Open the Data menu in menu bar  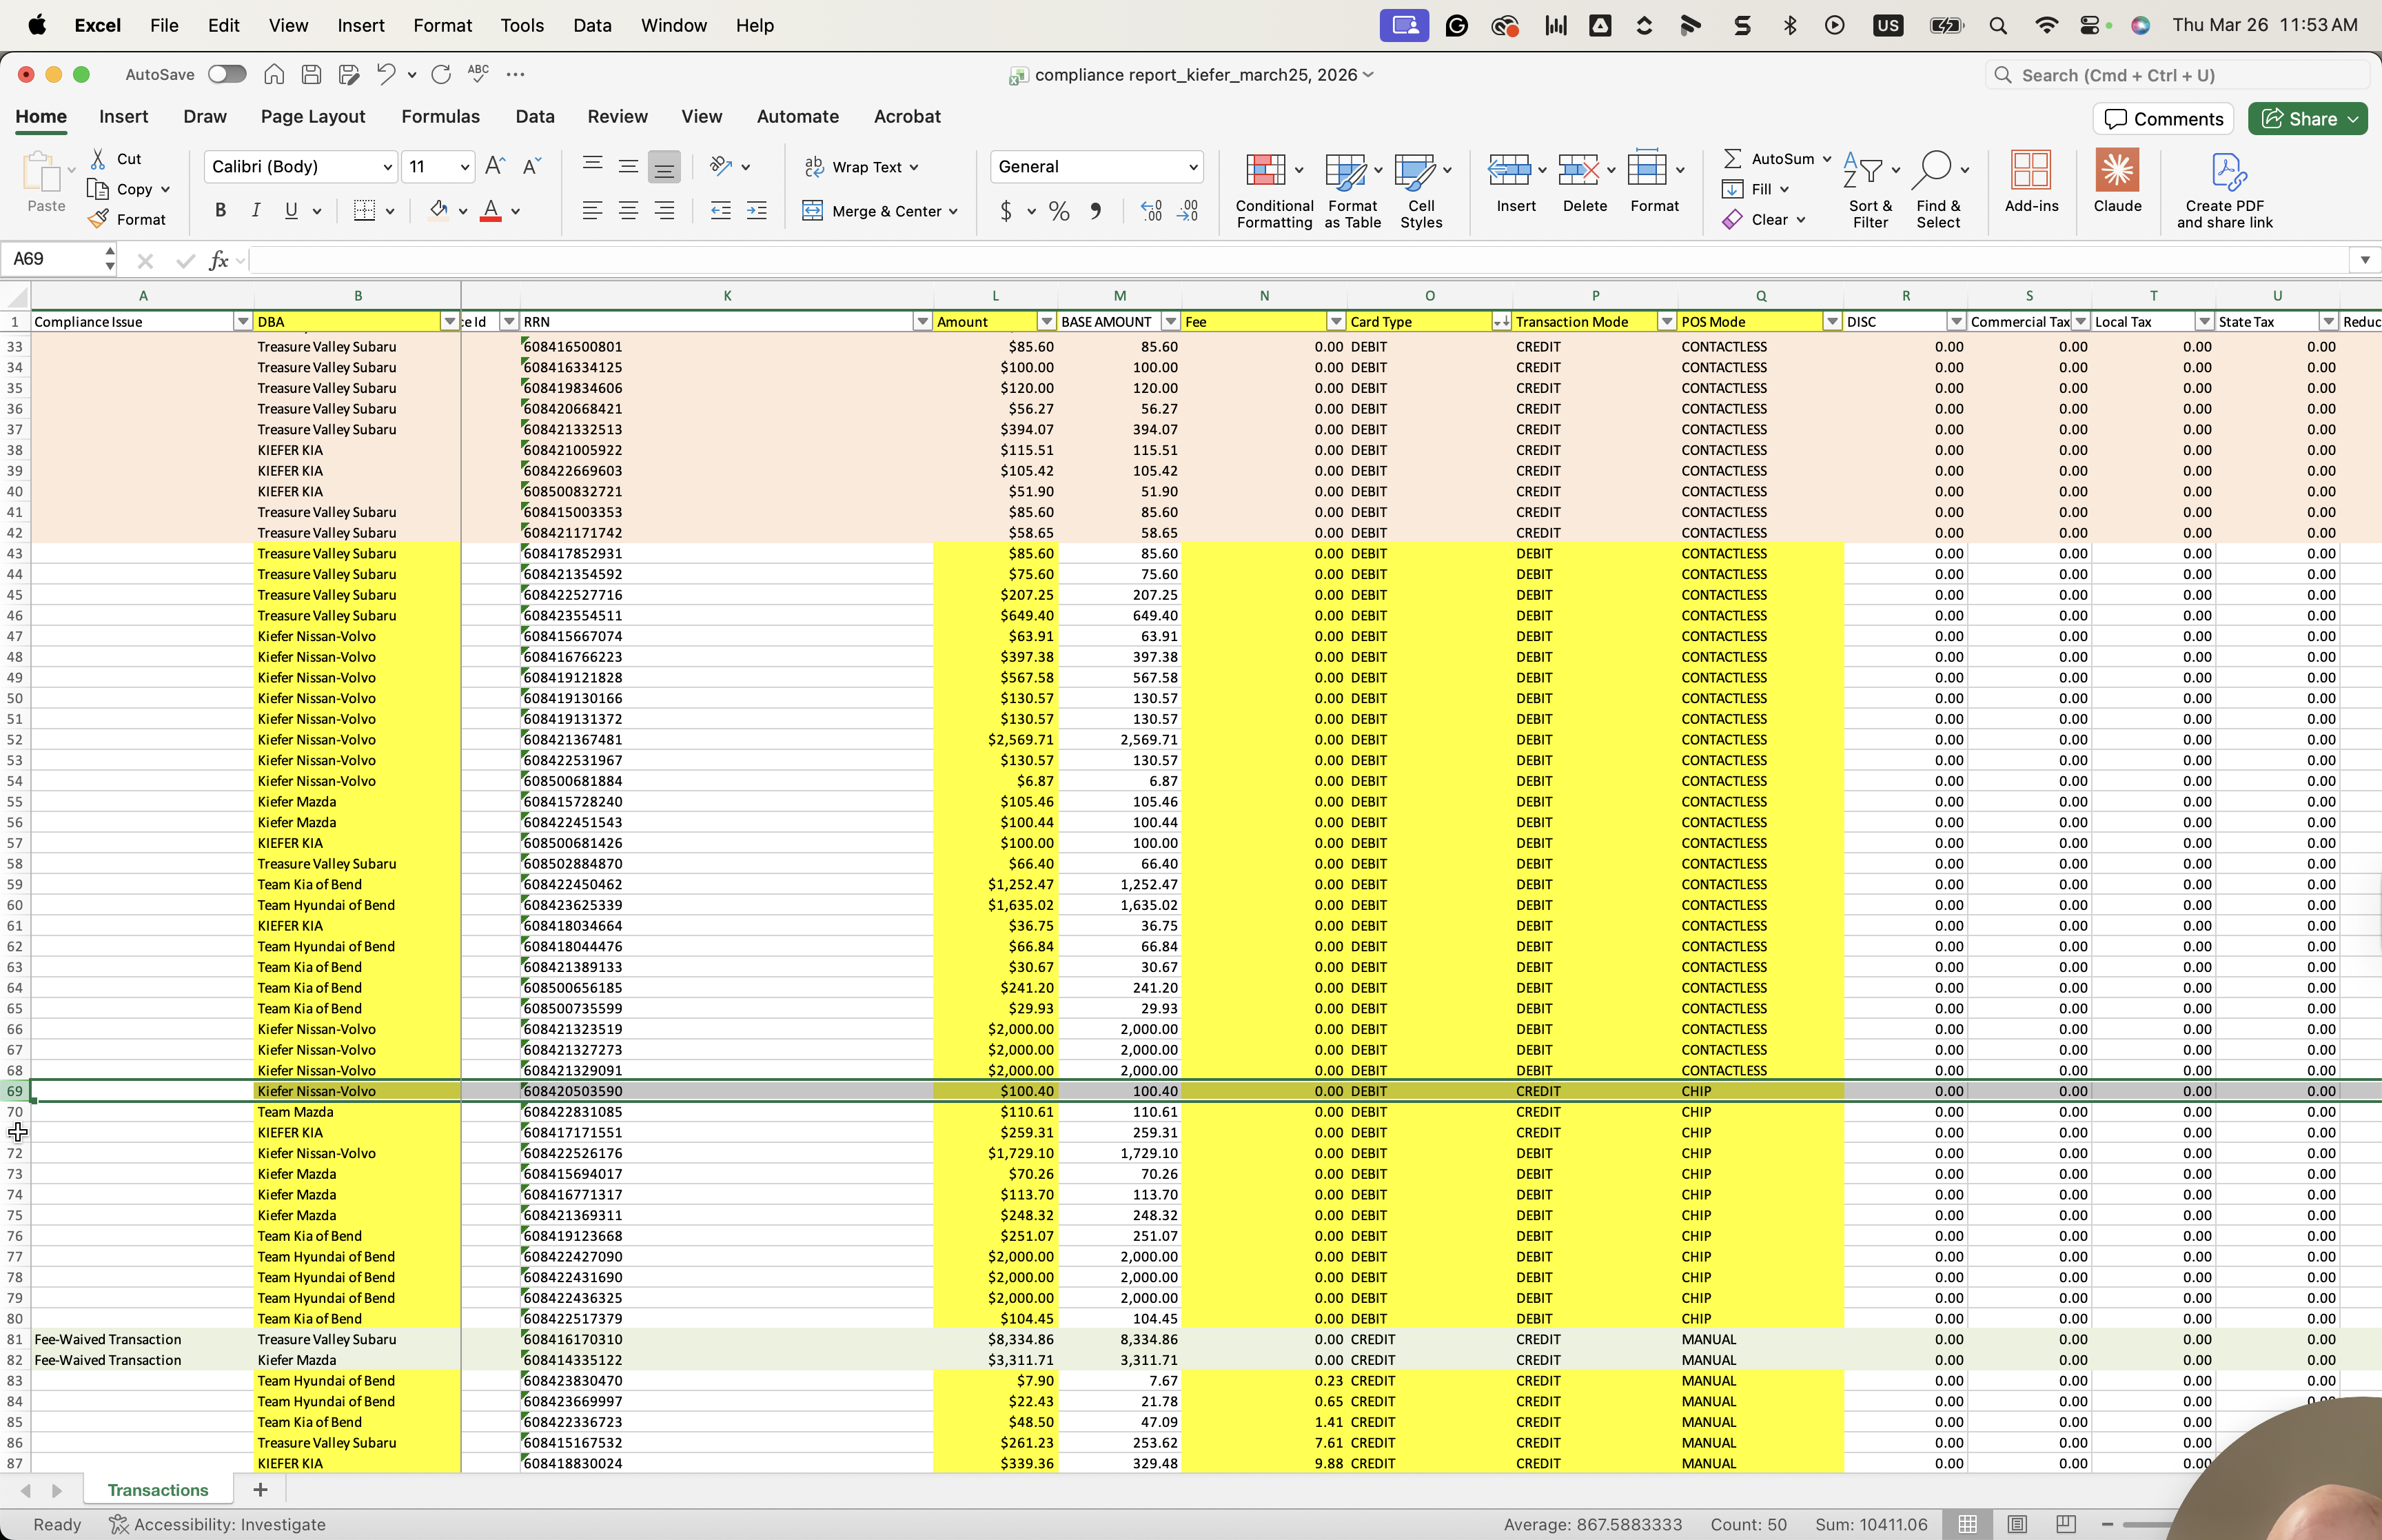[x=592, y=25]
